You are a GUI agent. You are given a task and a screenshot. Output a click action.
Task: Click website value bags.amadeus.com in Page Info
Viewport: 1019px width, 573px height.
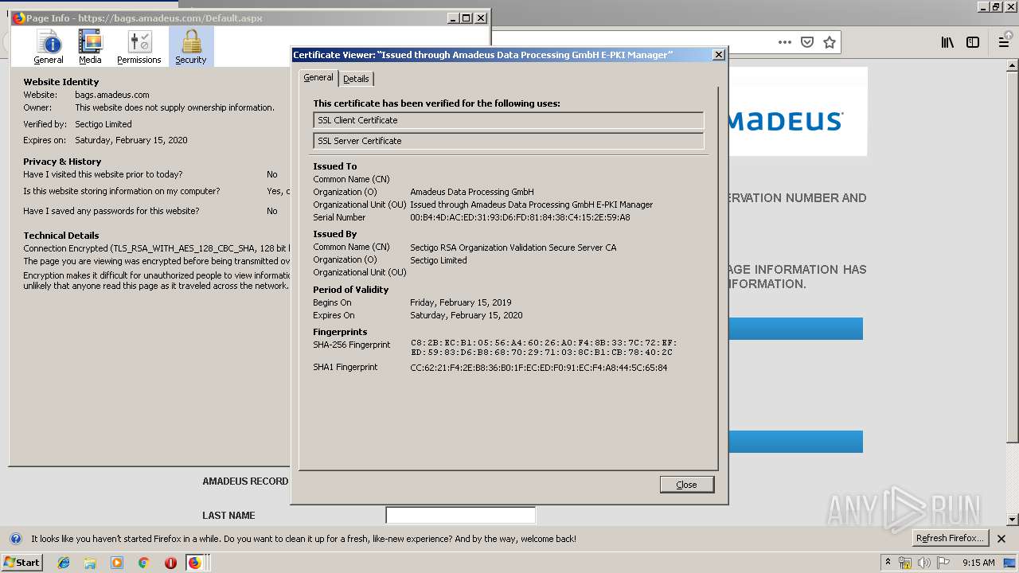click(111, 95)
